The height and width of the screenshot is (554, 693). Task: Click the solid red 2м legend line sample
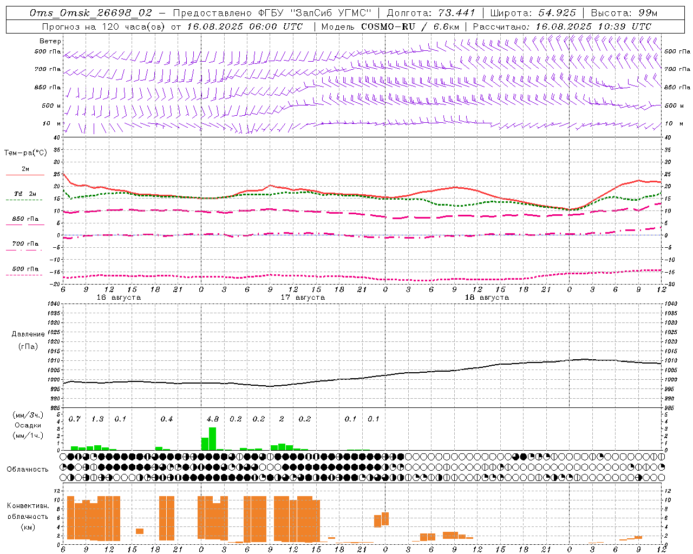pos(25,175)
